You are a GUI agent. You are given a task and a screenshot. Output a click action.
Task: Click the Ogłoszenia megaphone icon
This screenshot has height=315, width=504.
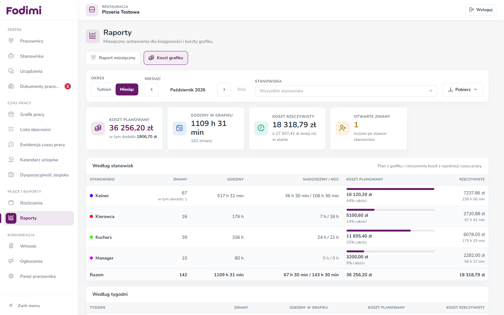click(11, 261)
